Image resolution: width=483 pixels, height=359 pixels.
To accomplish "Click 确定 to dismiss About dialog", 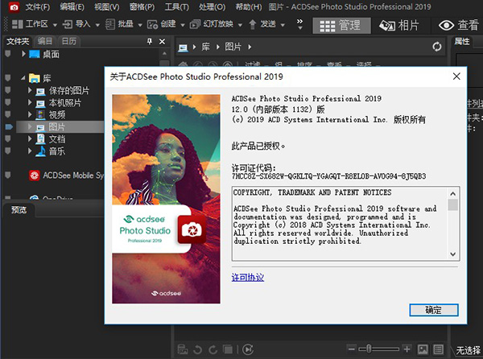I will pyautogui.click(x=434, y=310).
